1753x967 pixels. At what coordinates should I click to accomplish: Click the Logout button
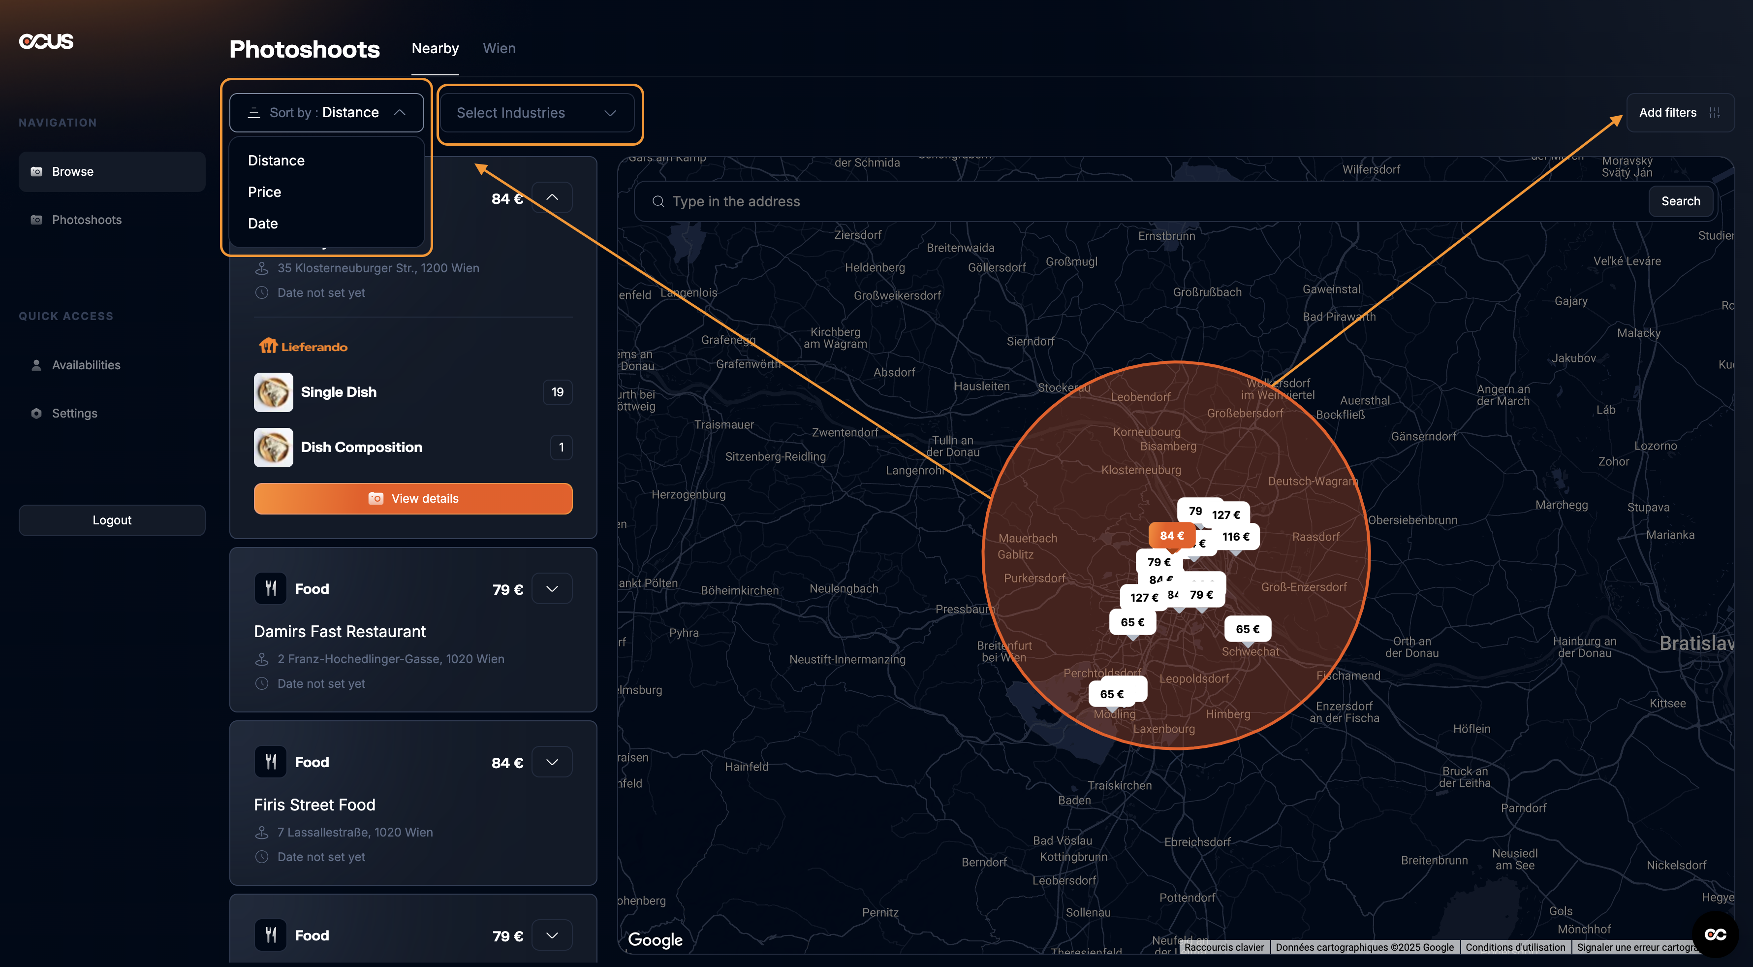(x=112, y=520)
